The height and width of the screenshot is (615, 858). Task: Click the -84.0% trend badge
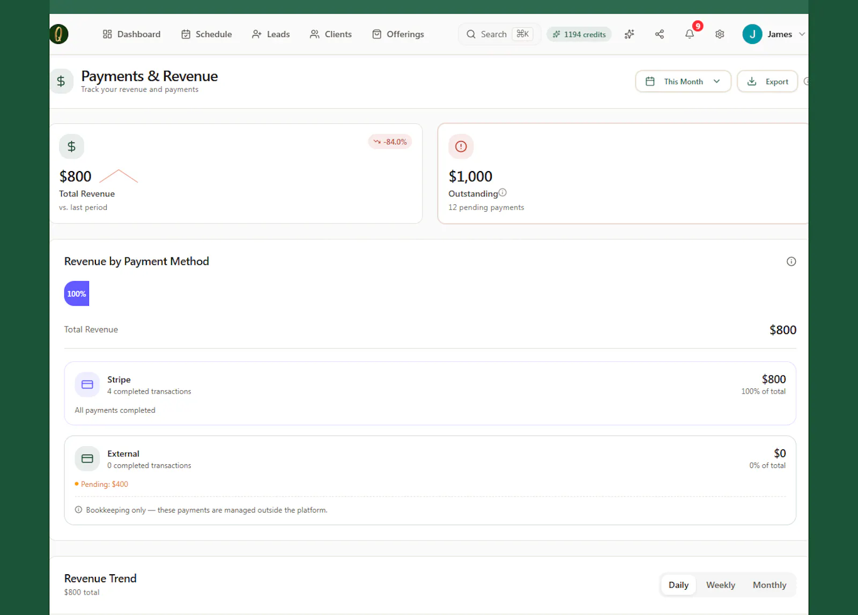tap(390, 142)
